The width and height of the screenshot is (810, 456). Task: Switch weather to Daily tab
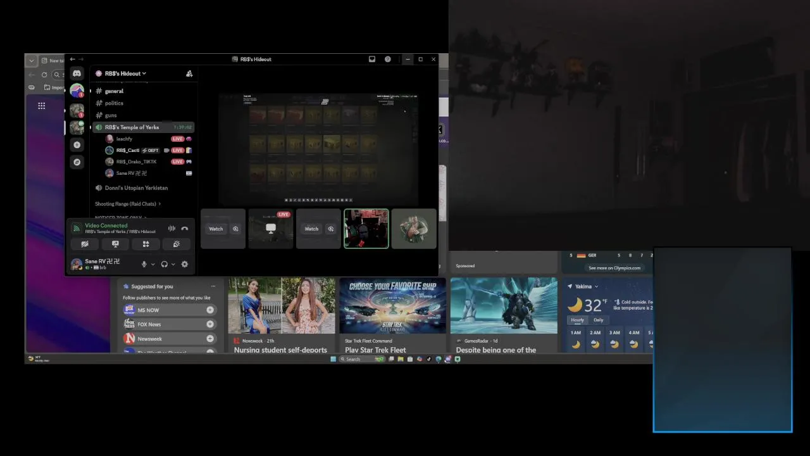tap(599, 320)
